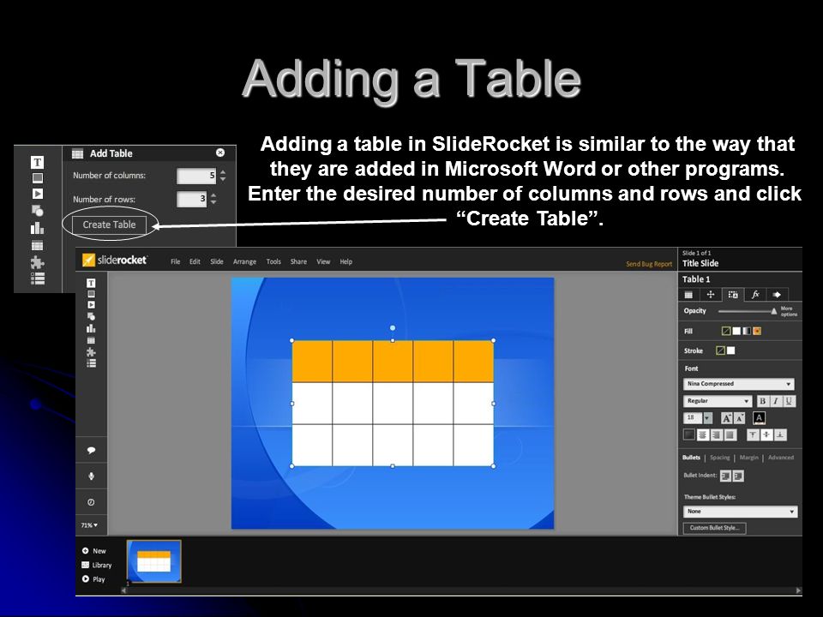The image size is (823, 617).
Task: Select the shapes tool in the editor sidebar
Action: pyautogui.click(x=91, y=316)
